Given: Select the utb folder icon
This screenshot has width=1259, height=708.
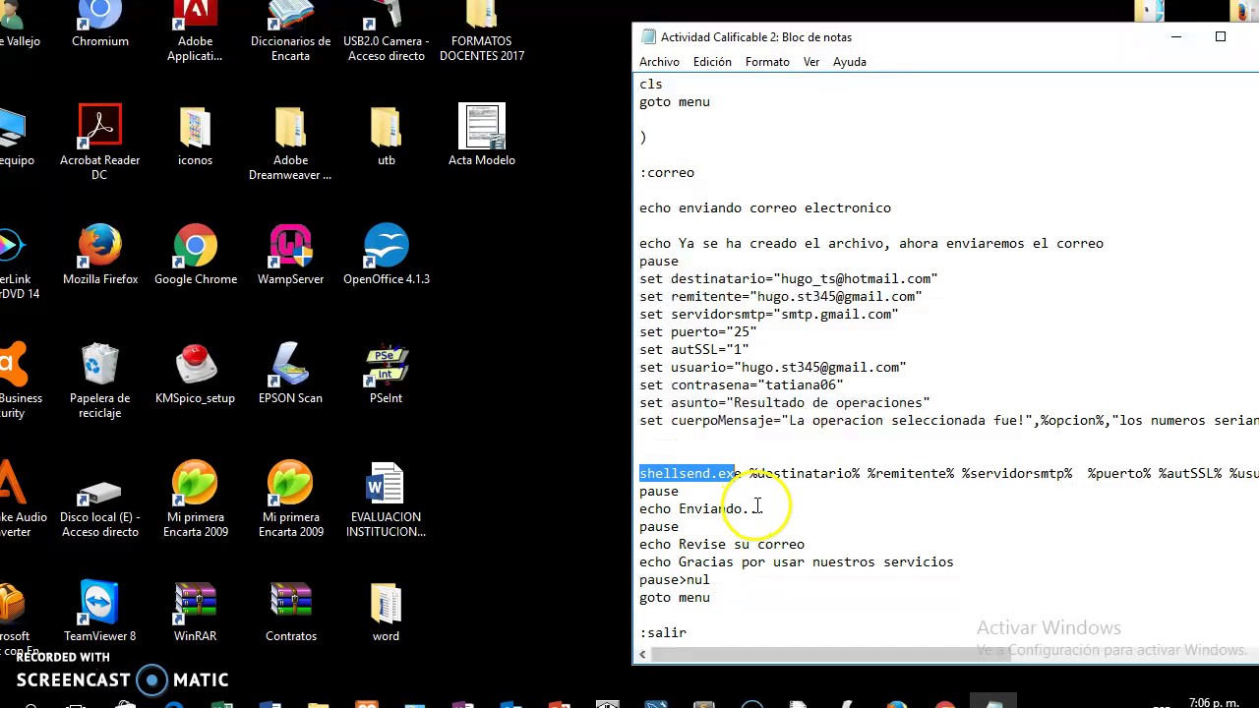Looking at the screenshot, I should [x=386, y=136].
